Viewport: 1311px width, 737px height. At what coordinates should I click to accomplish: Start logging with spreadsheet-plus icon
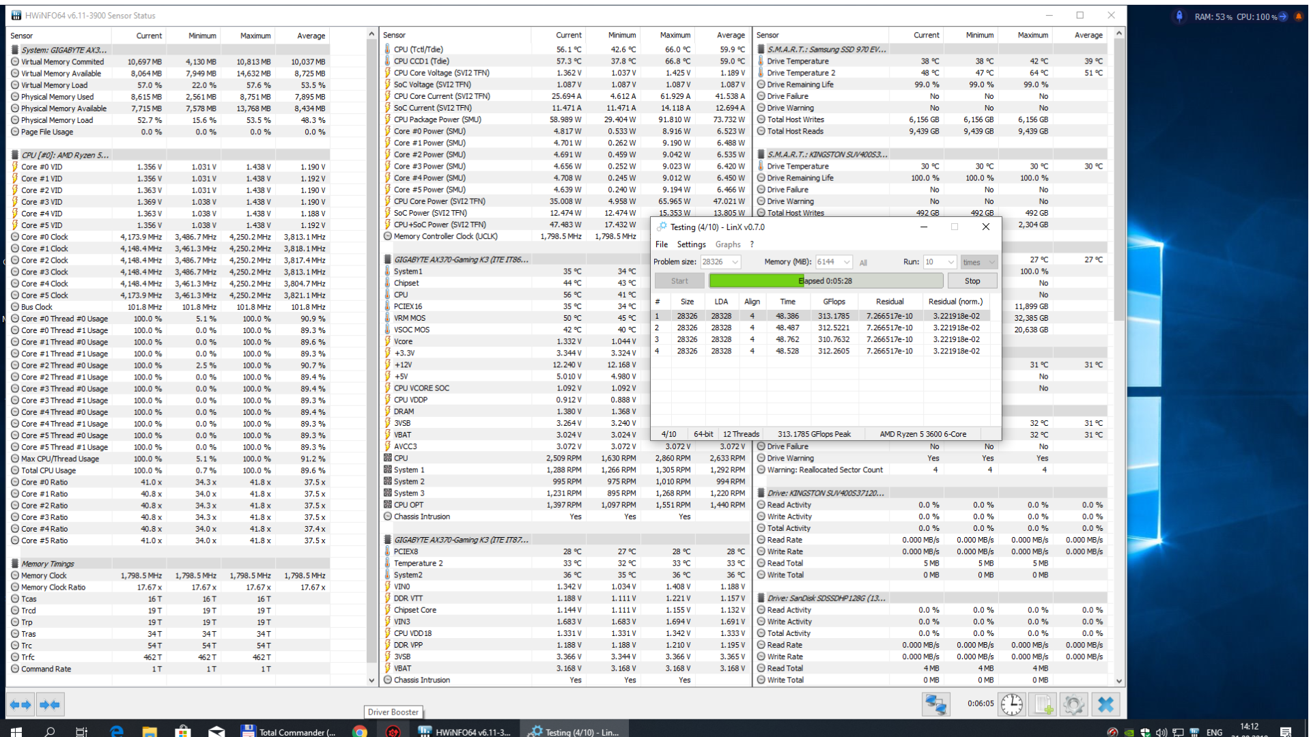coord(1043,704)
